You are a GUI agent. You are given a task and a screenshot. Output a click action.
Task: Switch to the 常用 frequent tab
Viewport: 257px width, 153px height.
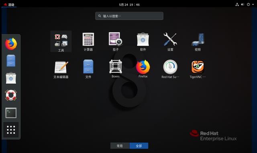[120, 146]
